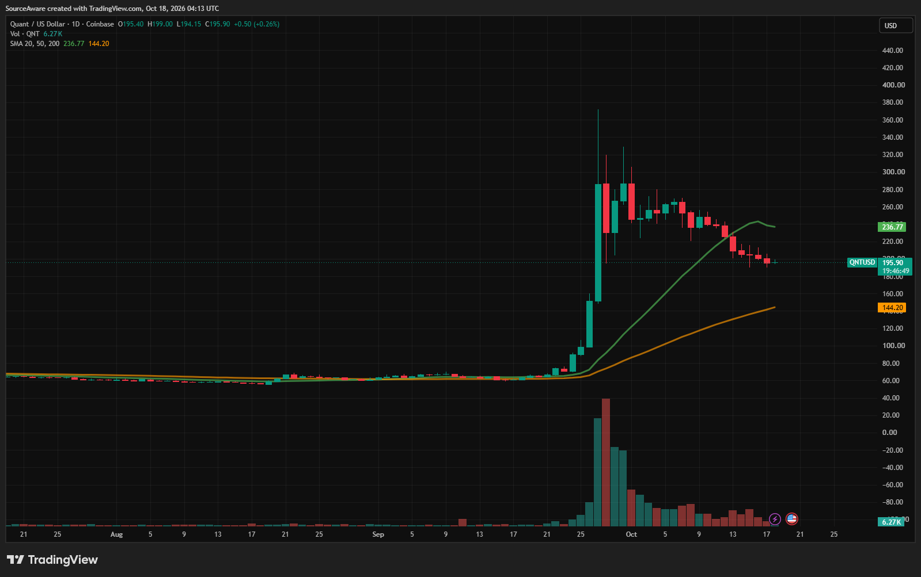Click the QNTUSD symbol label on the price line
Viewport: 921px width, 577px height.
[862, 262]
